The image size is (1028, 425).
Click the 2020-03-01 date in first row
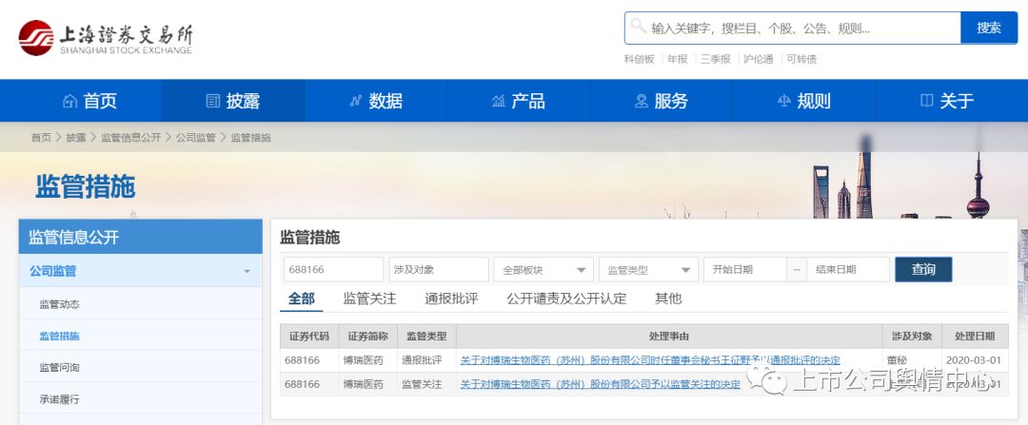(x=974, y=360)
